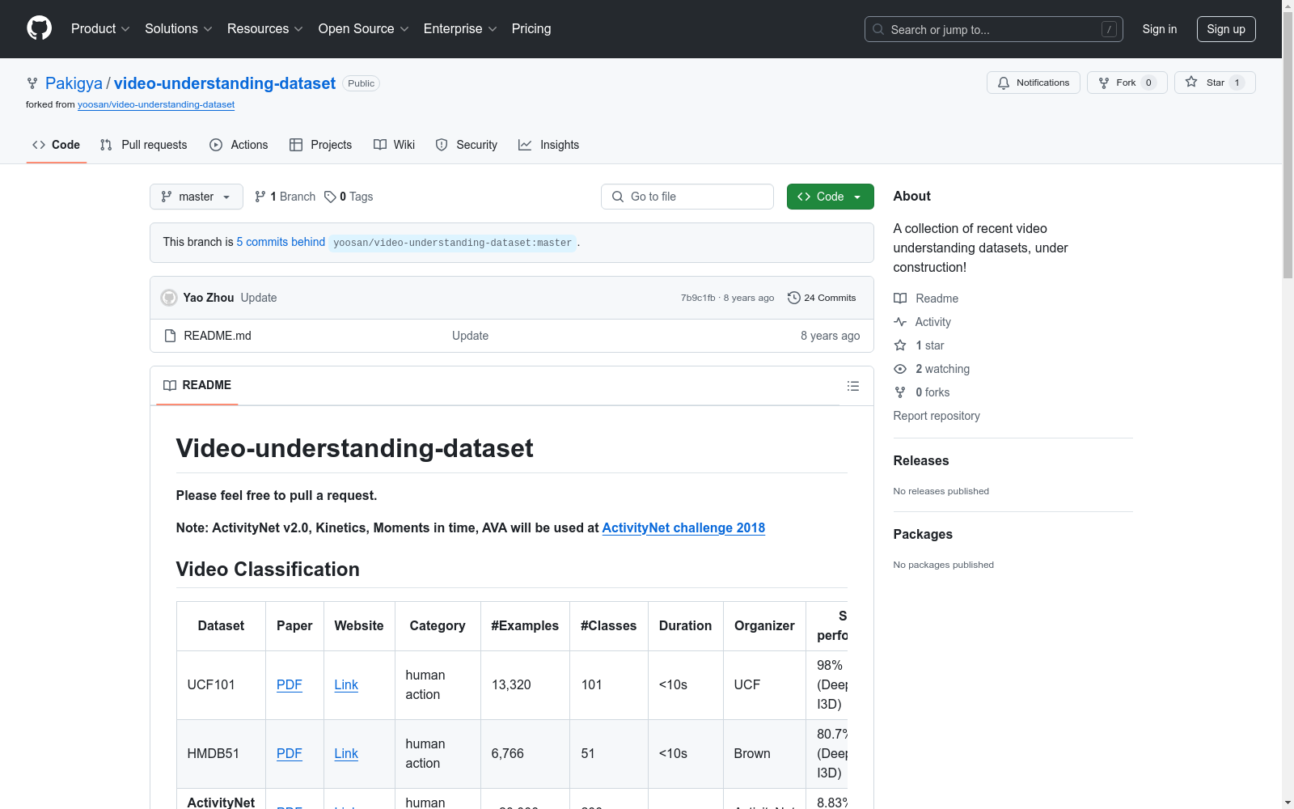Expand the Resources menu
The image size is (1294, 809).
coord(265,29)
